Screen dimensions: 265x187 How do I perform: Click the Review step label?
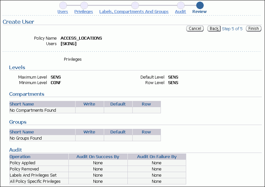click(199, 12)
